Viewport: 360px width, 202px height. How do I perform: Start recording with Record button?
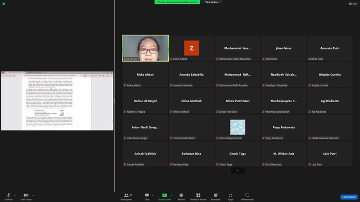[x=181, y=196]
